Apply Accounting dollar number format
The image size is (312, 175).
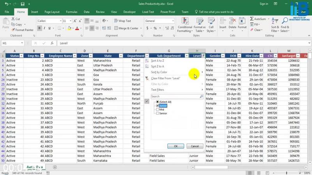147,28
